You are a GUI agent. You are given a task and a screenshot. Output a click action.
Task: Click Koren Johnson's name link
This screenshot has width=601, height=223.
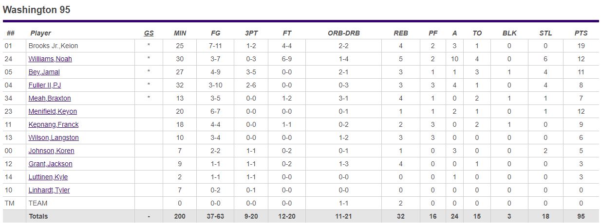pyautogui.click(x=51, y=151)
